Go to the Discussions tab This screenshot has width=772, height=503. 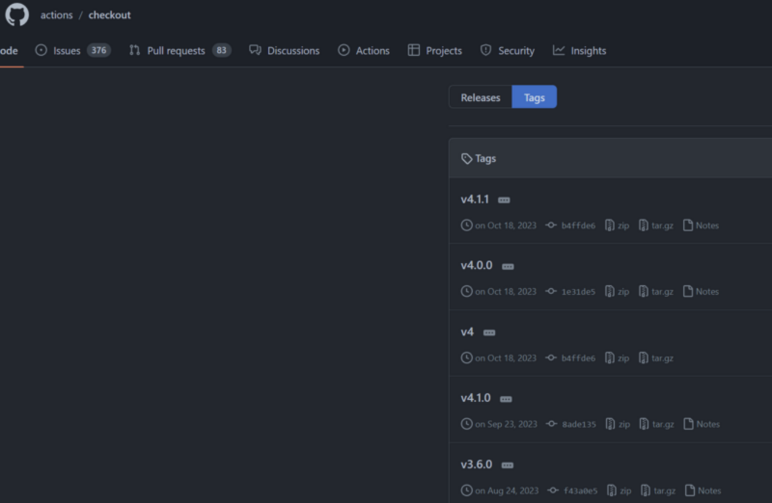pos(284,50)
